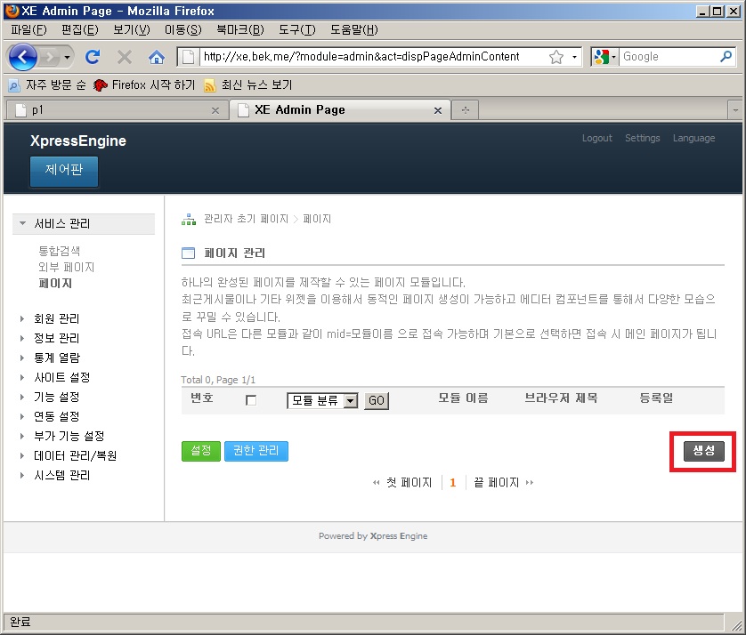Open the 모듈 분류 dropdown
The width and height of the screenshot is (746, 635).
pyautogui.click(x=322, y=401)
